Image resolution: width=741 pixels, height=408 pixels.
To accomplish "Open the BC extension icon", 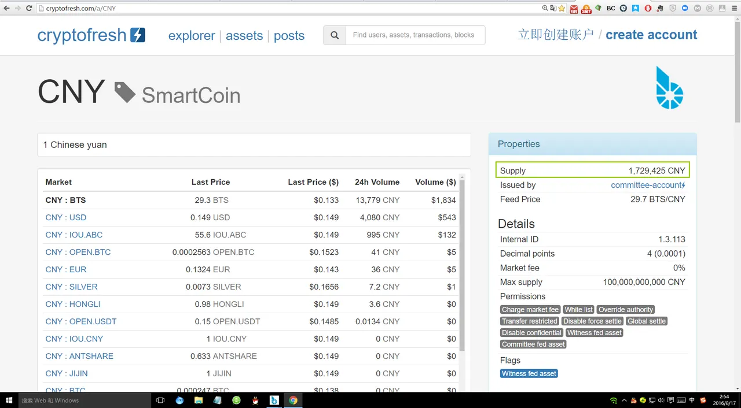I will tap(611, 8).
